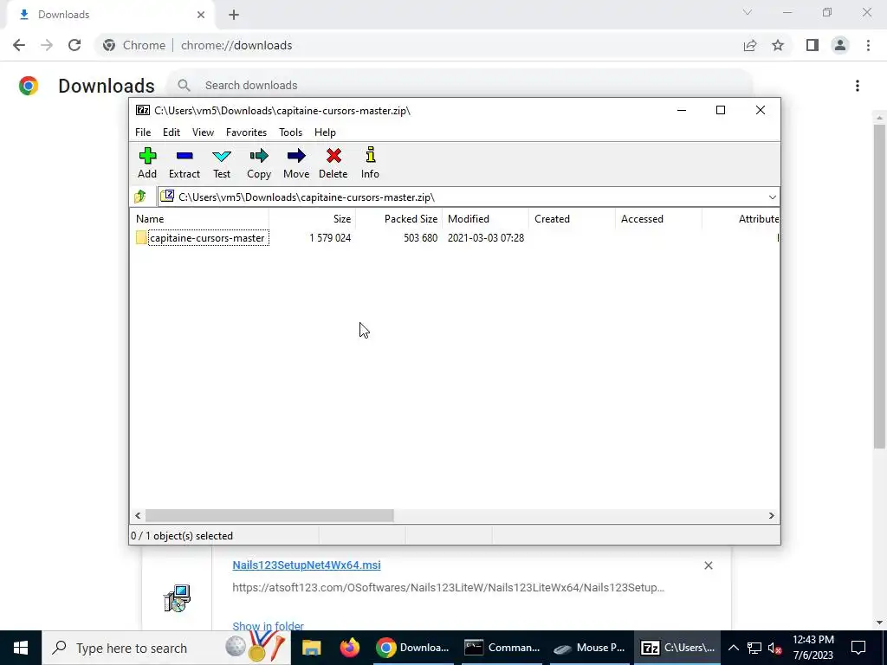Viewport: 887px width, 665px height.
Task: Click the Chrome share page icon
Action: click(x=750, y=45)
